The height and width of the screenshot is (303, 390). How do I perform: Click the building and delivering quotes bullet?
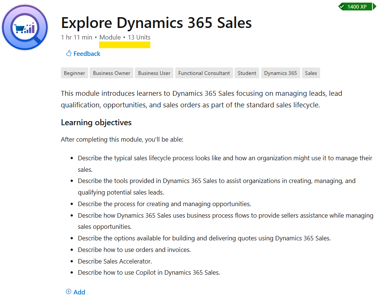(x=204, y=238)
